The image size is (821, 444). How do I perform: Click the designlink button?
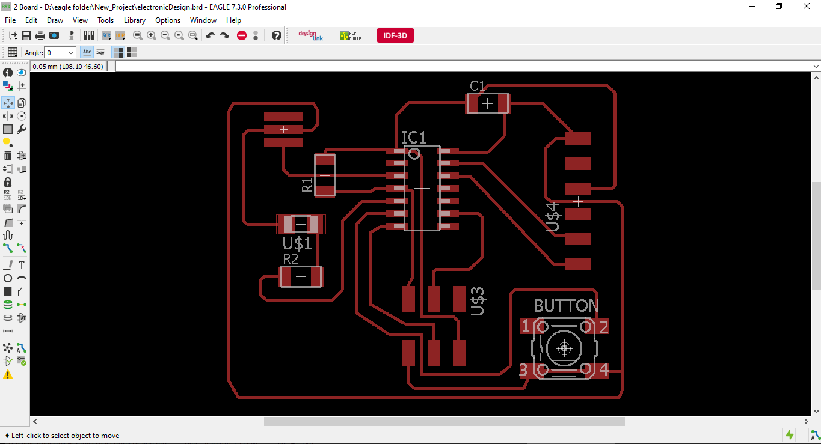(311, 35)
